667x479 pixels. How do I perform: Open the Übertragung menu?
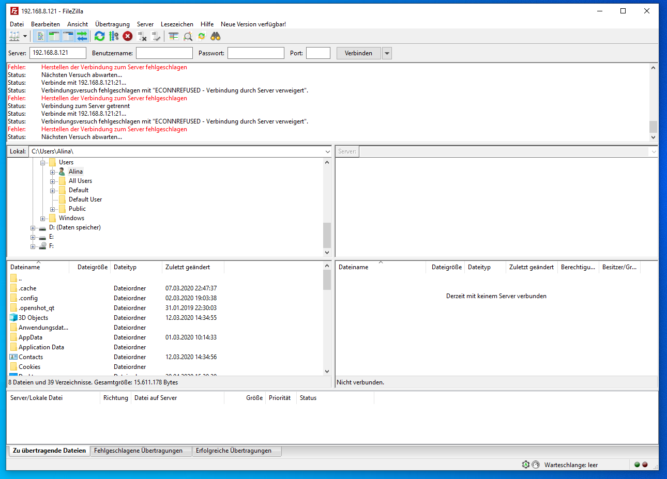pyautogui.click(x=112, y=24)
